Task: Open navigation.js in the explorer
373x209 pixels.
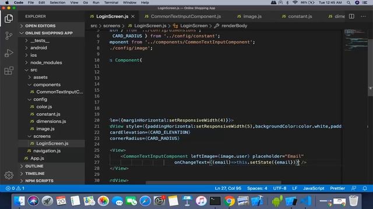Action: [x=51, y=151]
